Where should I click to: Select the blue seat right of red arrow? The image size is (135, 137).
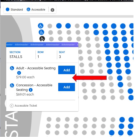pos(120,78)
